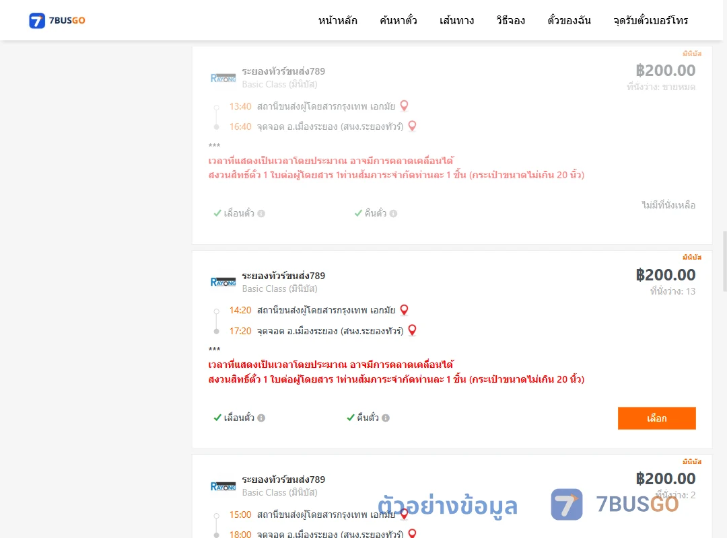Click Rayong operator logo on 15:00 trip
Image resolution: width=727 pixels, height=538 pixels.
pos(223,486)
